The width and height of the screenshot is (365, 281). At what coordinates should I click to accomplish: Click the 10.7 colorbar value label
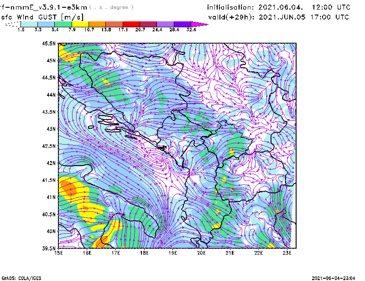(89, 30)
